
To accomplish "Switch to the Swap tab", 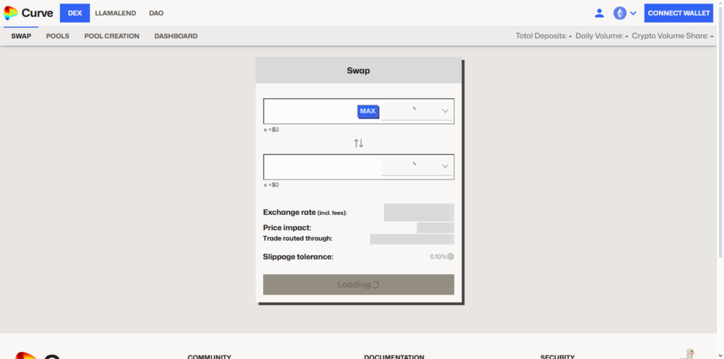I will tap(21, 36).
